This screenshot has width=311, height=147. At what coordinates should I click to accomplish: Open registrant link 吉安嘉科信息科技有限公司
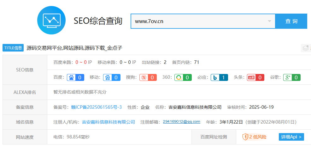(x=108, y=122)
